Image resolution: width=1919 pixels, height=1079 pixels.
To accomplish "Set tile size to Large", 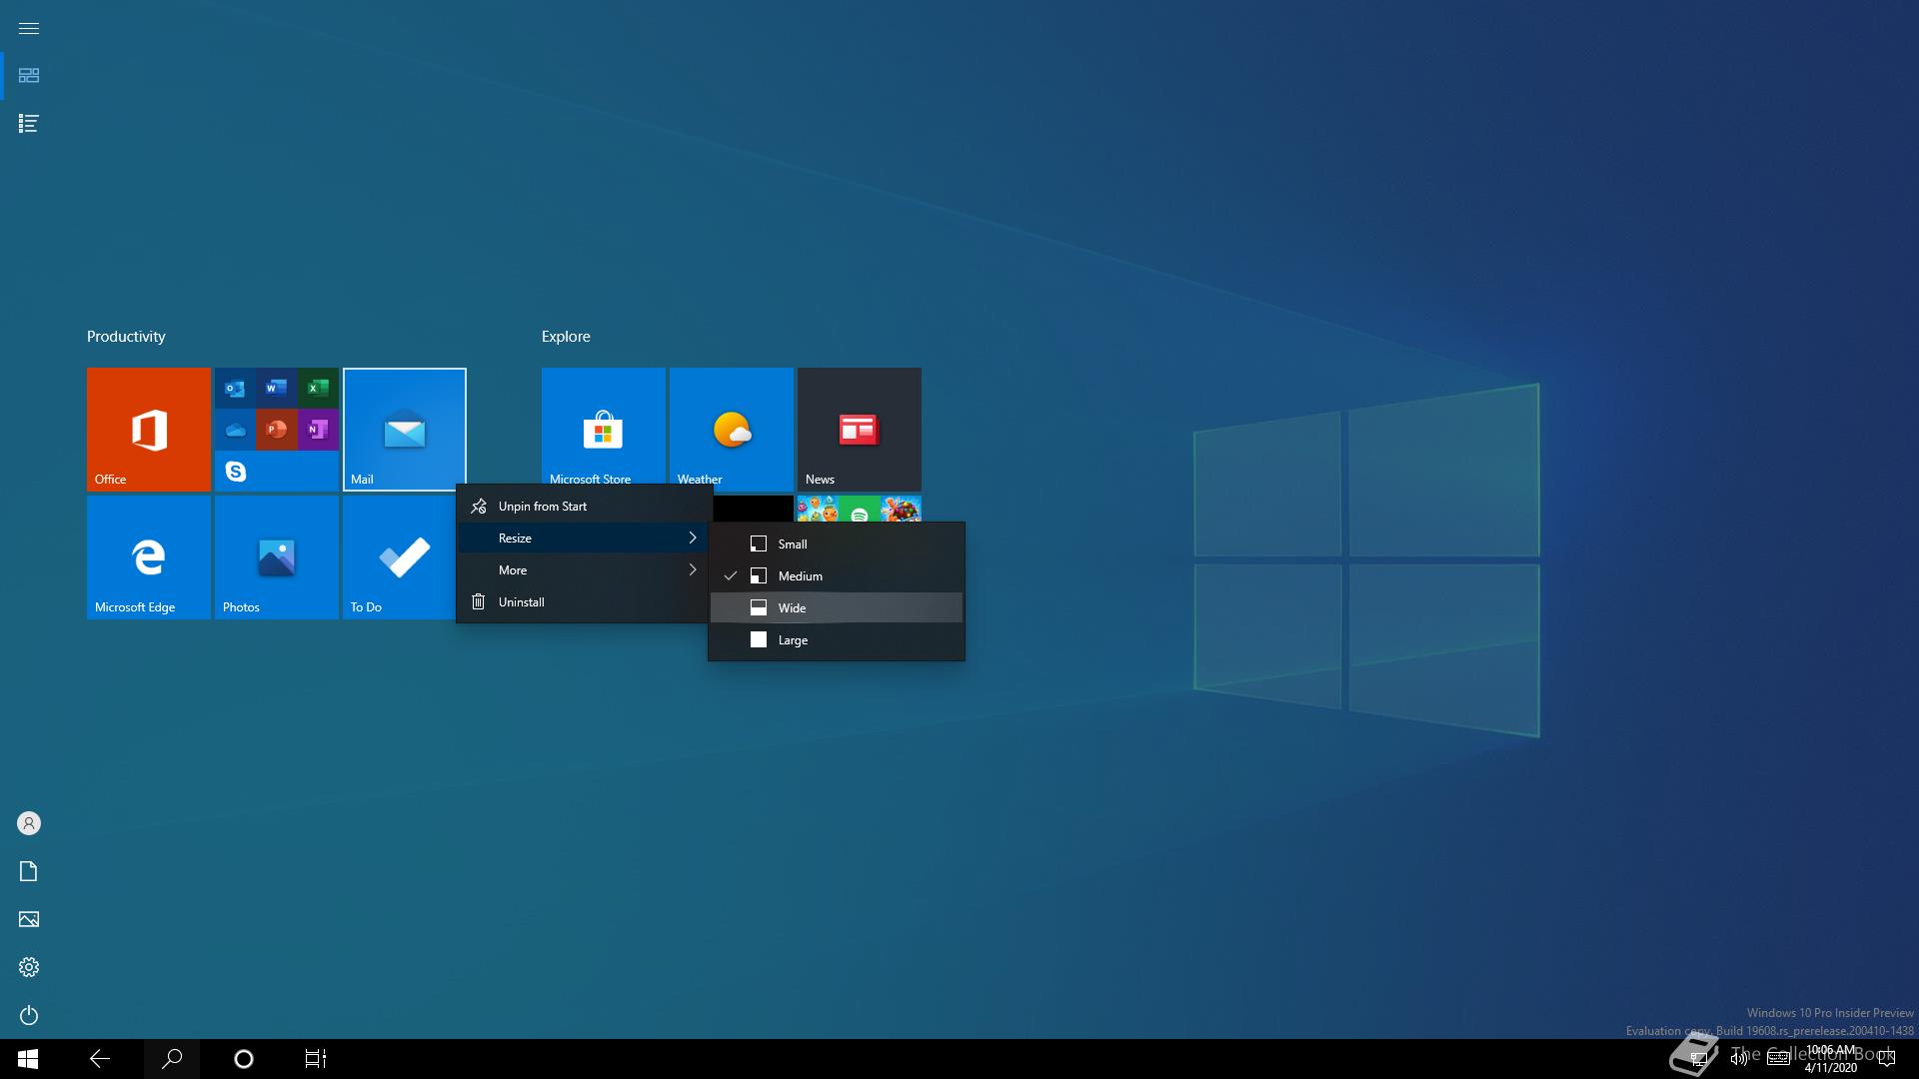I will tap(837, 640).
